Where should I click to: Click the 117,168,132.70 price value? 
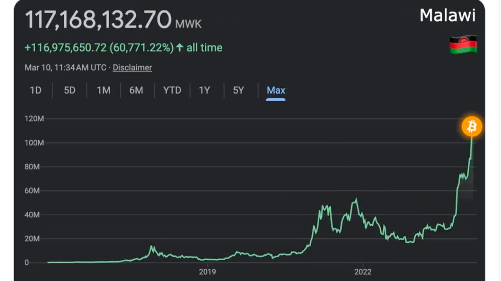[x=98, y=19]
